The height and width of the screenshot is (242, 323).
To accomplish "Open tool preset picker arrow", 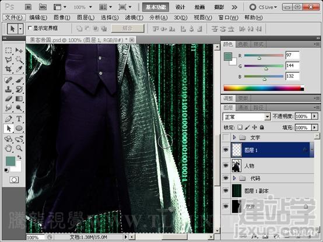I will click(x=20, y=29).
